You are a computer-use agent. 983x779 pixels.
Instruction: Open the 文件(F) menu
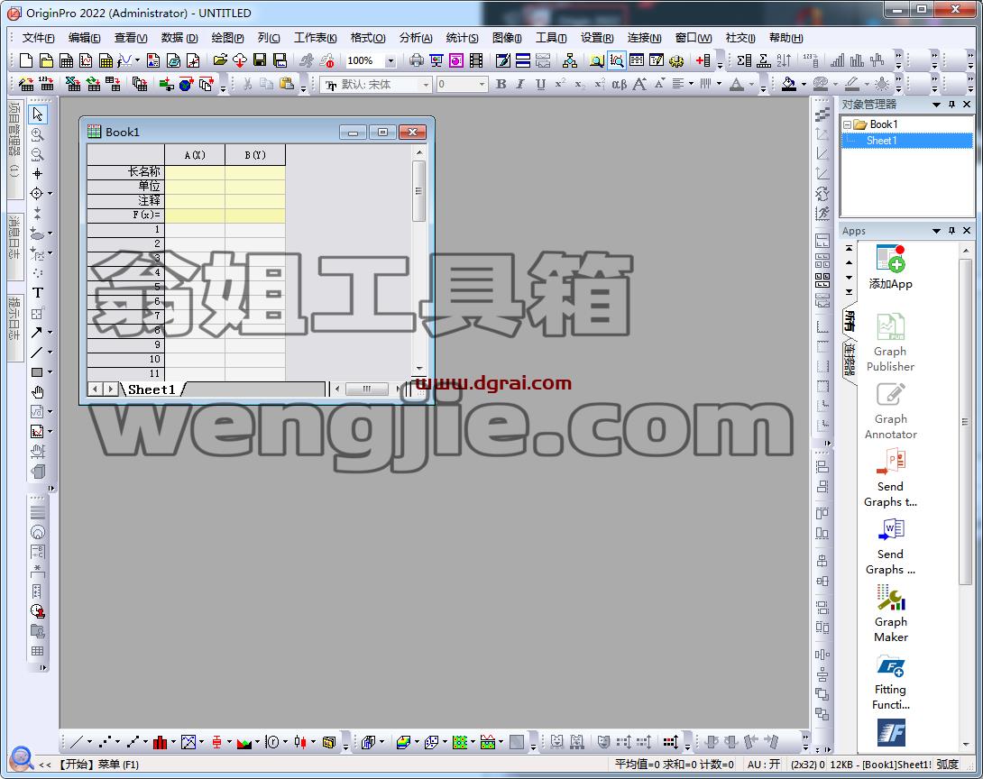click(x=38, y=38)
